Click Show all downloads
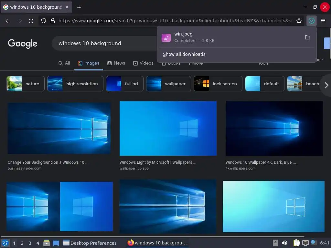 [184, 54]
